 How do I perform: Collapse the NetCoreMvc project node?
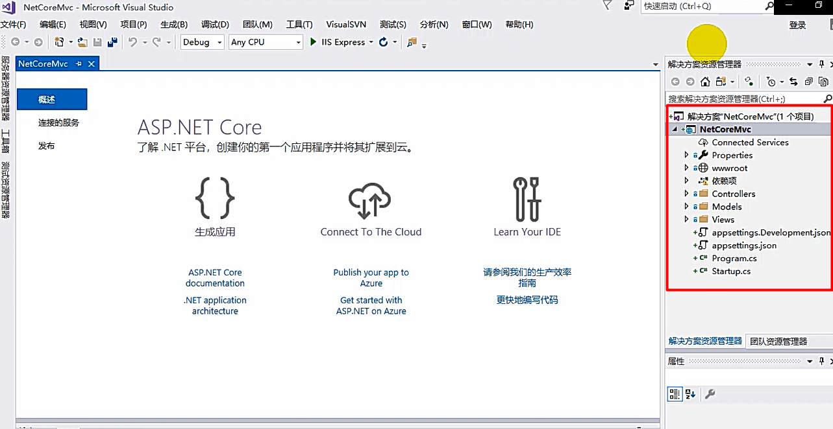point(673,129)
